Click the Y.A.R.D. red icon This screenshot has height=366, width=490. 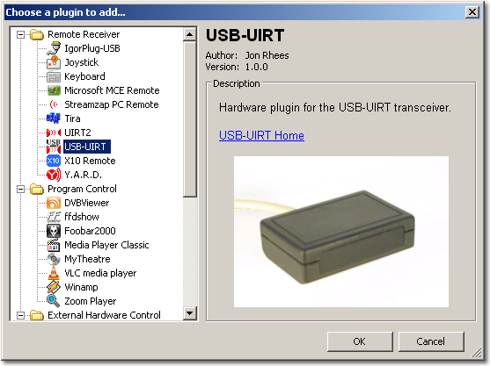click(54, 175)
